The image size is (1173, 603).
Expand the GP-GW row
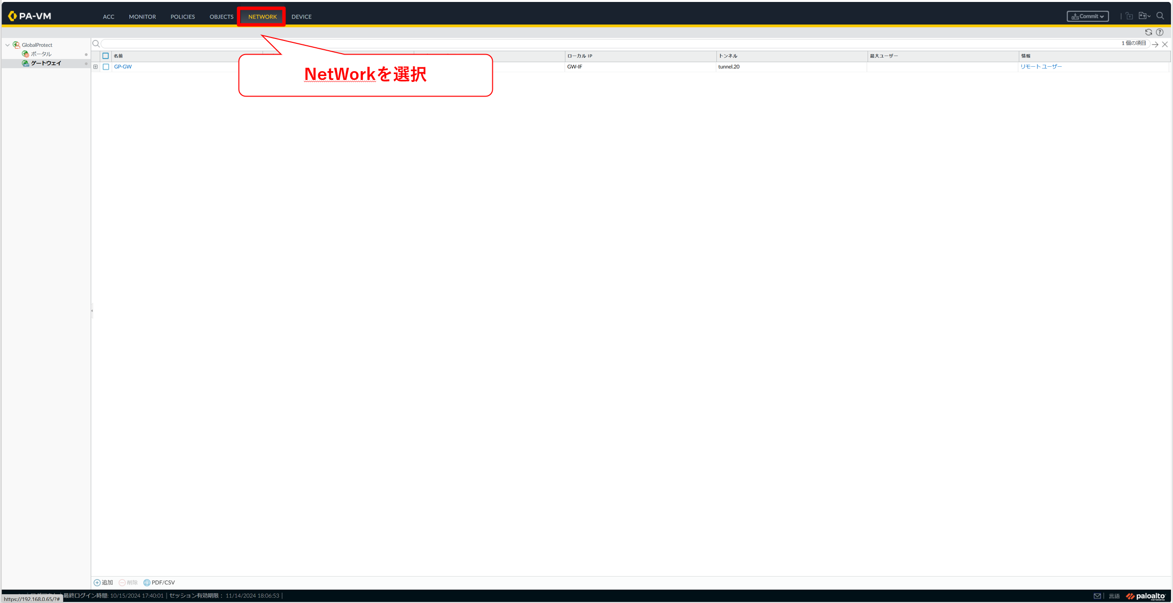point(96,67)
